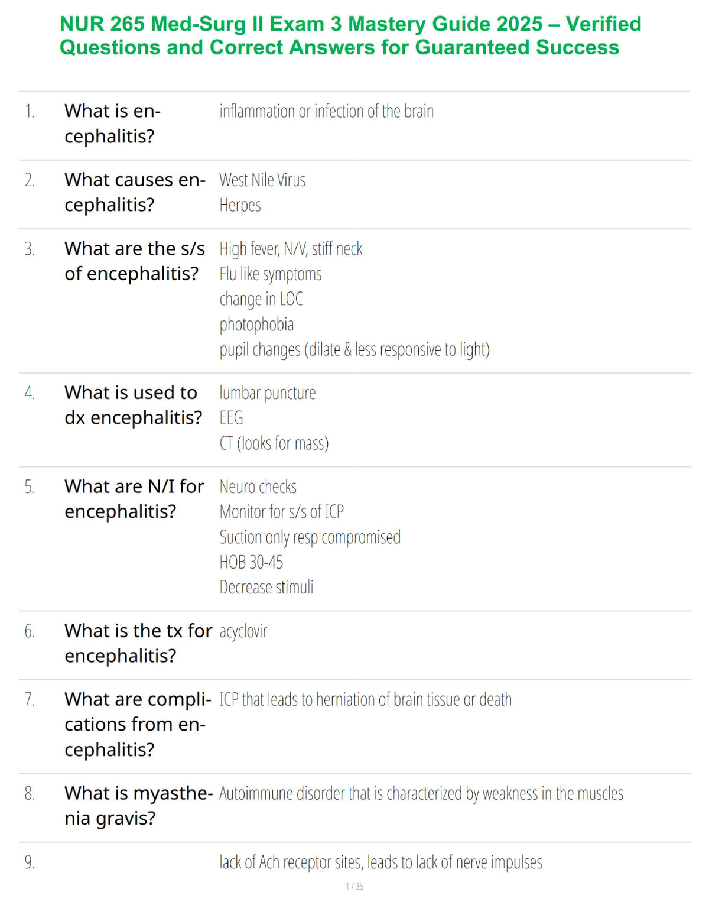Image resolution: width=709 pixels, height=918 pixels.
Task: Select 'What are the s/s of encephalitis?'
Action: [135, 261]
